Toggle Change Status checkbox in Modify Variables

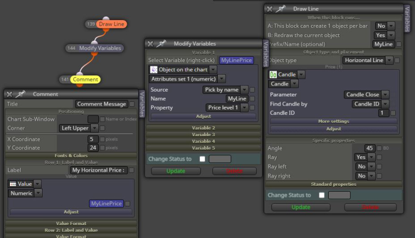(203, 159)
